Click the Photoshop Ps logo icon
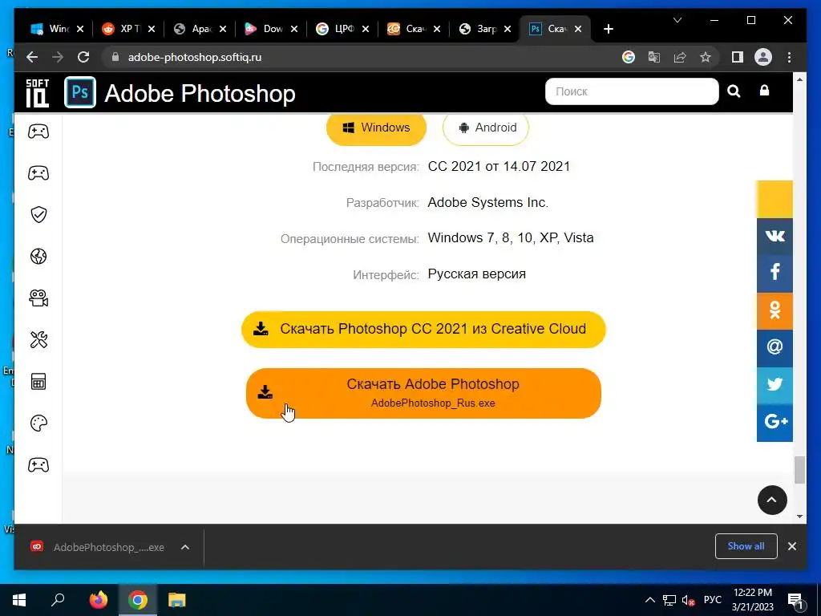The height and width of the screenshot is (616, 821). 80,92
